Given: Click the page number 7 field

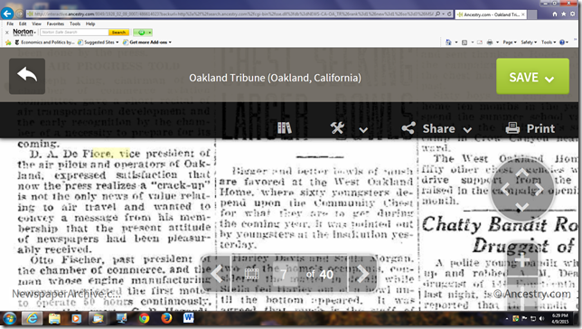Looking at the screenshot, I should (283, 274).
